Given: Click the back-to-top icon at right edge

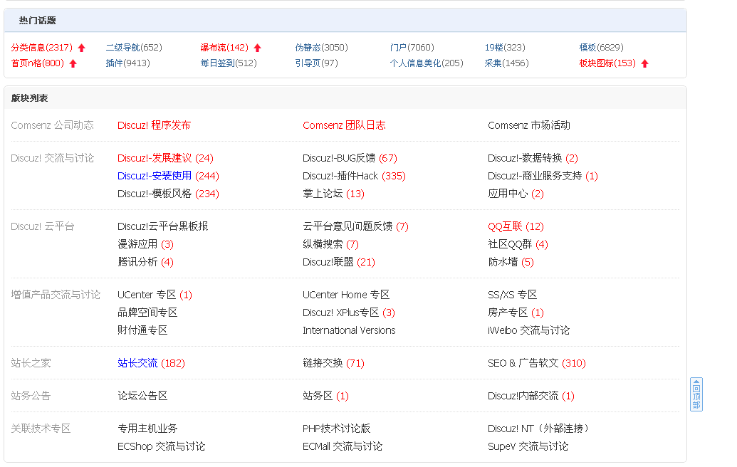Looking at the screenshot, I should point(696,394).
